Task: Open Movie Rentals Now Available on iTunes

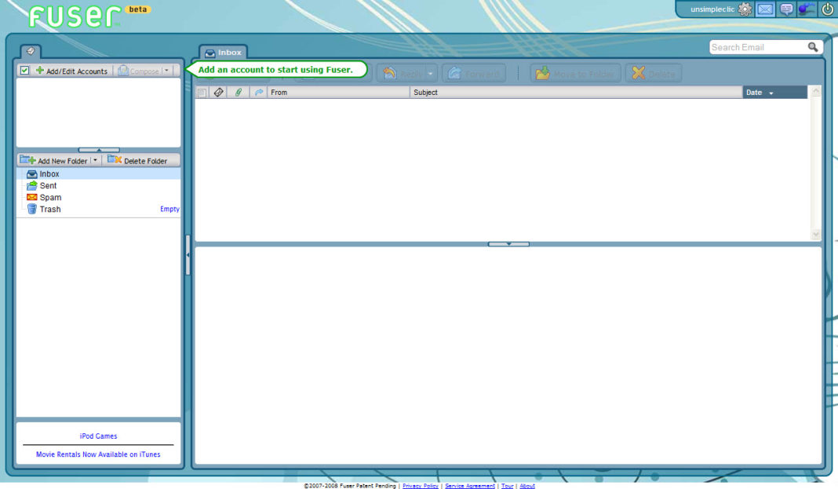Action: pyautogui.click(x=98, y=454)
